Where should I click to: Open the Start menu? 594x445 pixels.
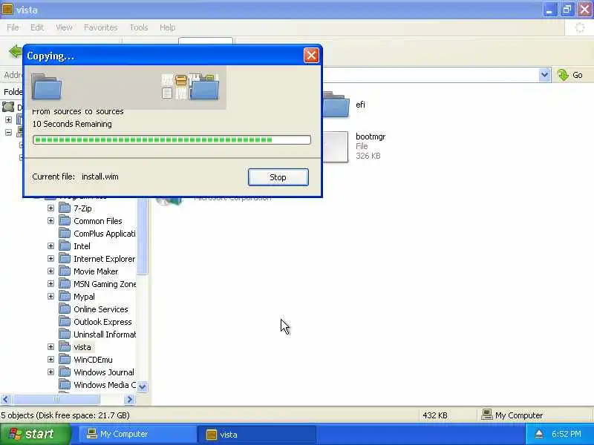point(35,434)
